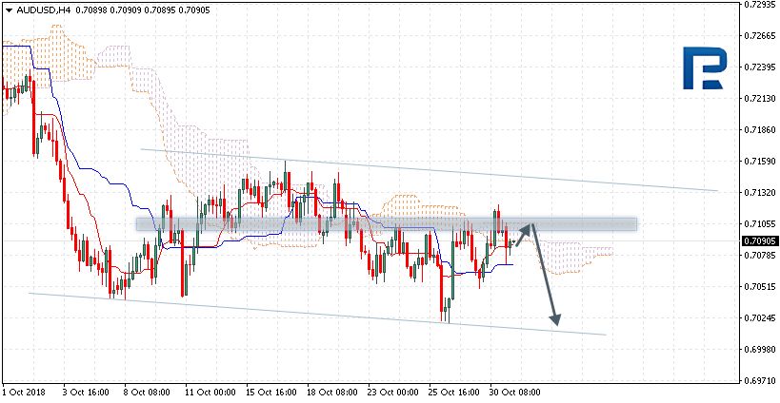Click the 23 Oct 00:00 time label
780x403 pixels.
tap(393, 393)
